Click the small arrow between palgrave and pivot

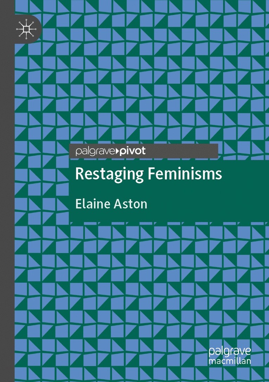(117, 152)
